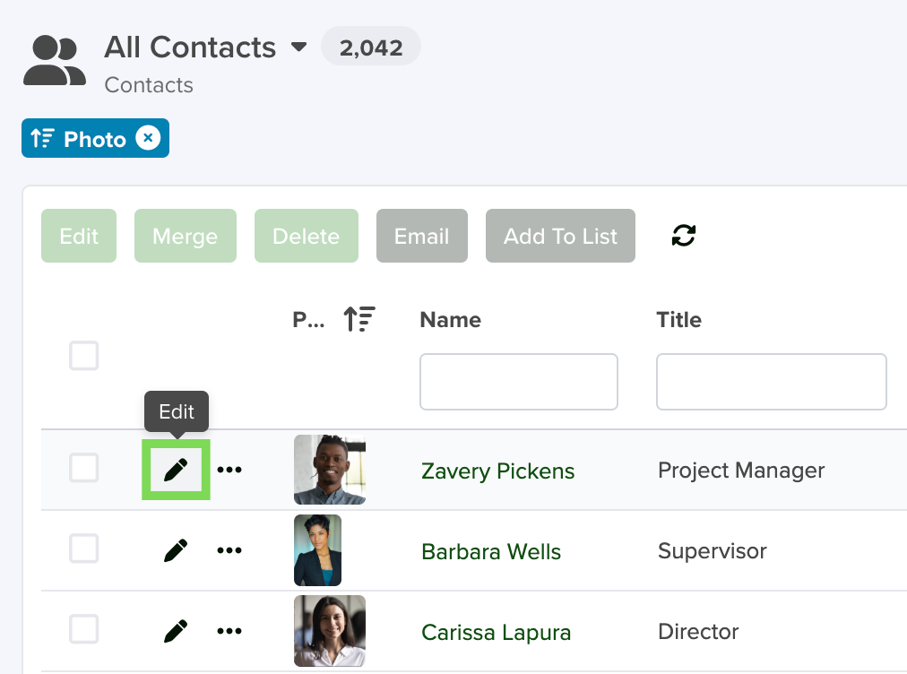Viewport: 907px width, 674px height.
Task: Click the Email button
Action: pos(422,236)
